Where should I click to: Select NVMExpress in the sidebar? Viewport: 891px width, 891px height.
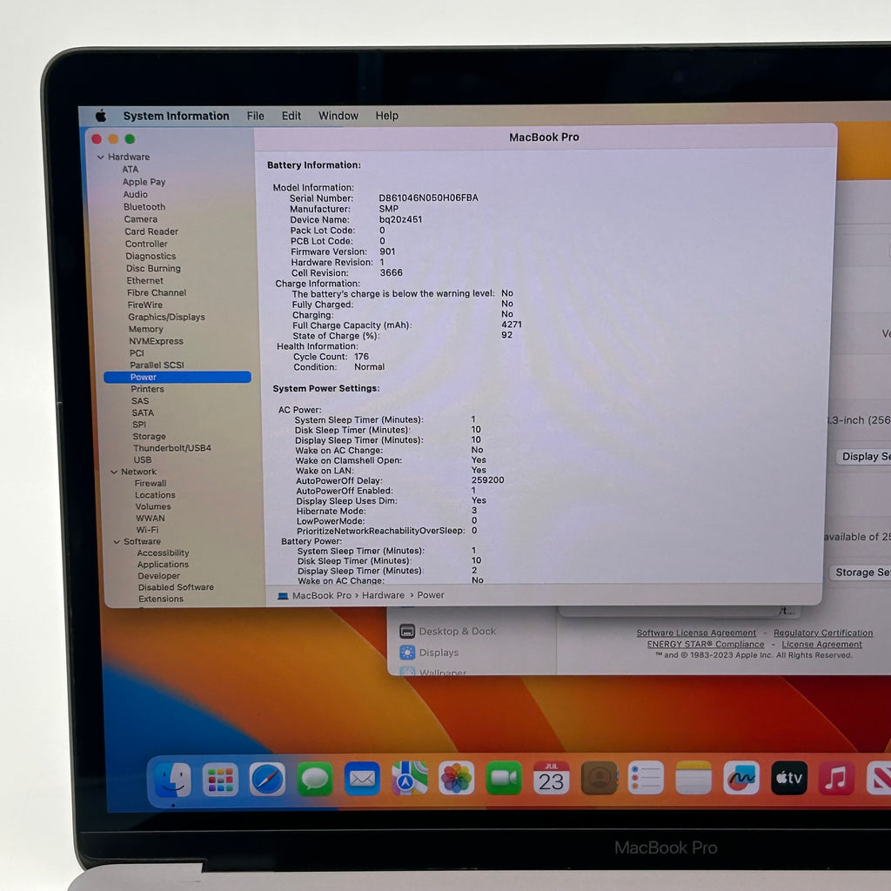coord(156,341)
